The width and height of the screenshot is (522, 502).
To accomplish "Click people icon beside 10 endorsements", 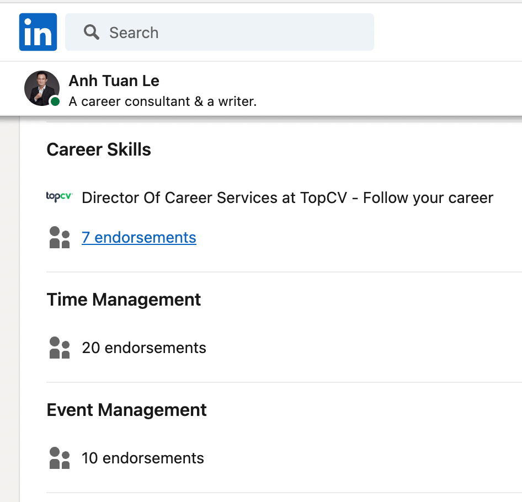I will tap(60, 458).
